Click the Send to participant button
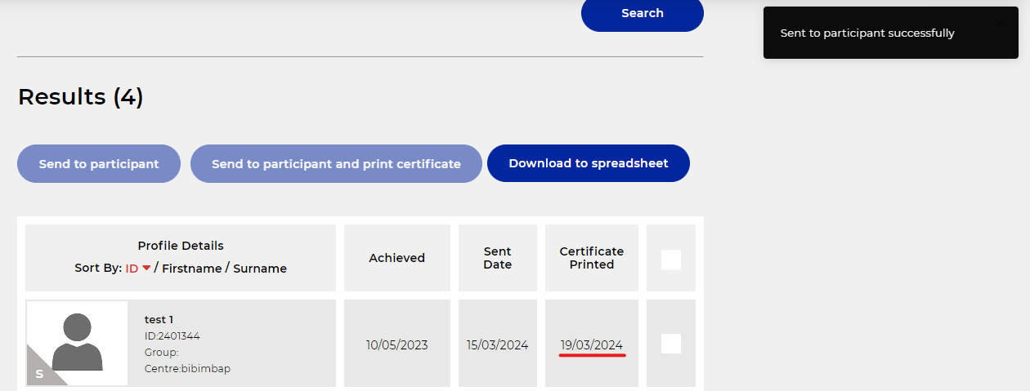 (99, 164)
